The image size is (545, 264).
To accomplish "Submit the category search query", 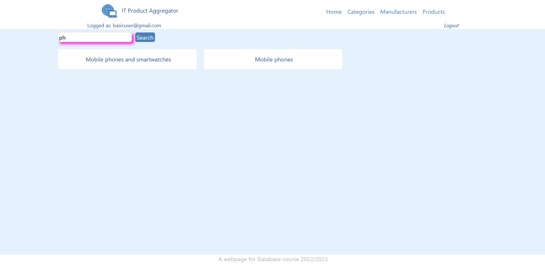I will 145,37.
